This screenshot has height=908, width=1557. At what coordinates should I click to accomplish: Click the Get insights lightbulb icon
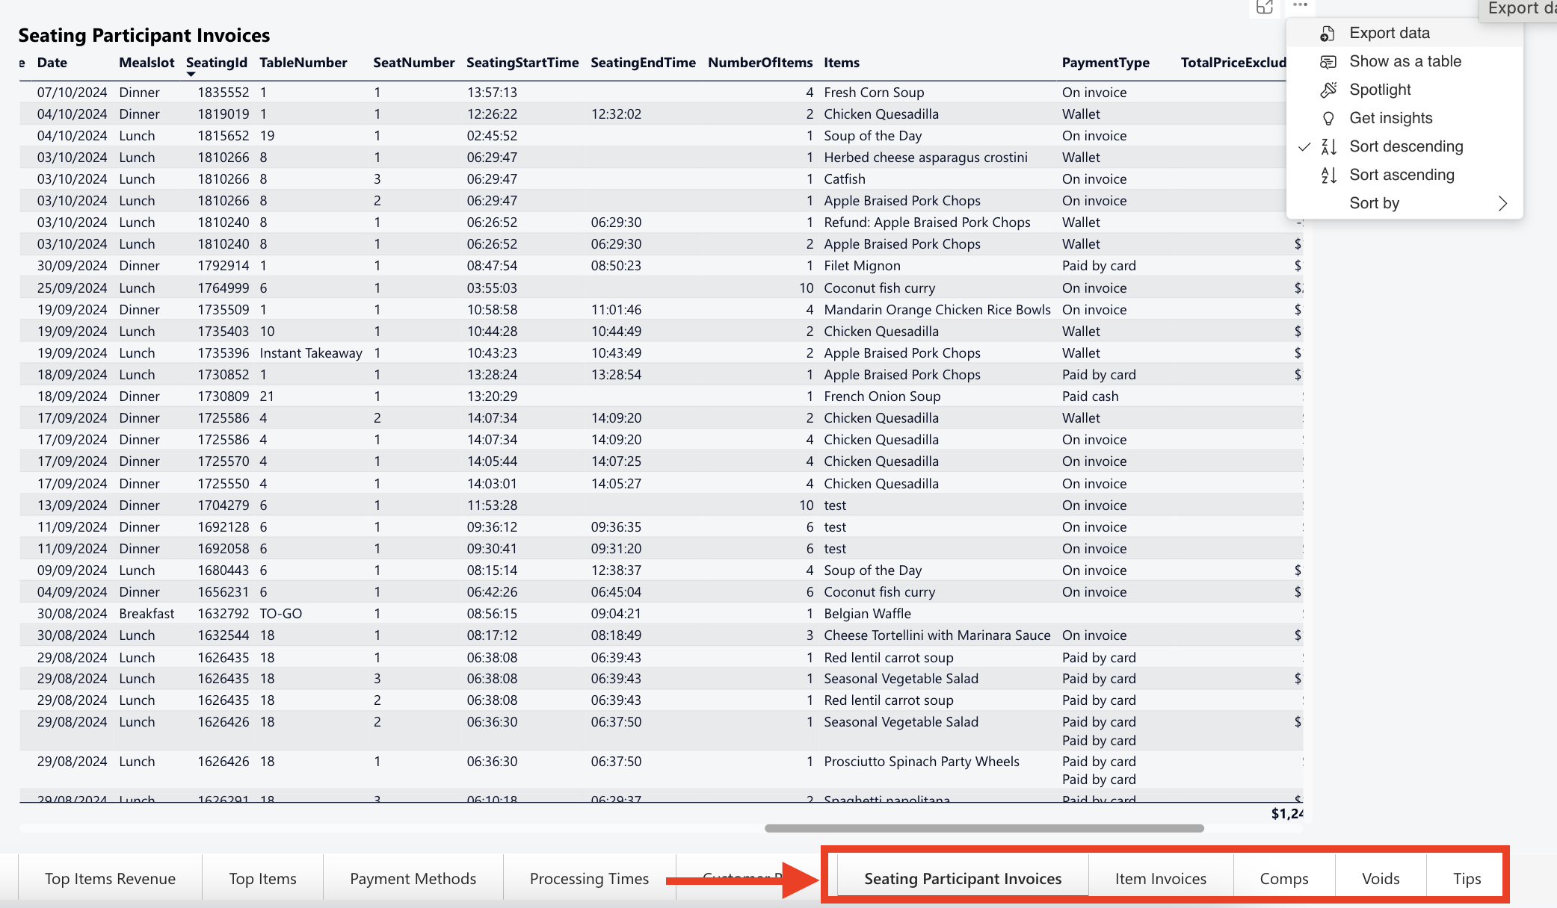(x=1328, y=119)
